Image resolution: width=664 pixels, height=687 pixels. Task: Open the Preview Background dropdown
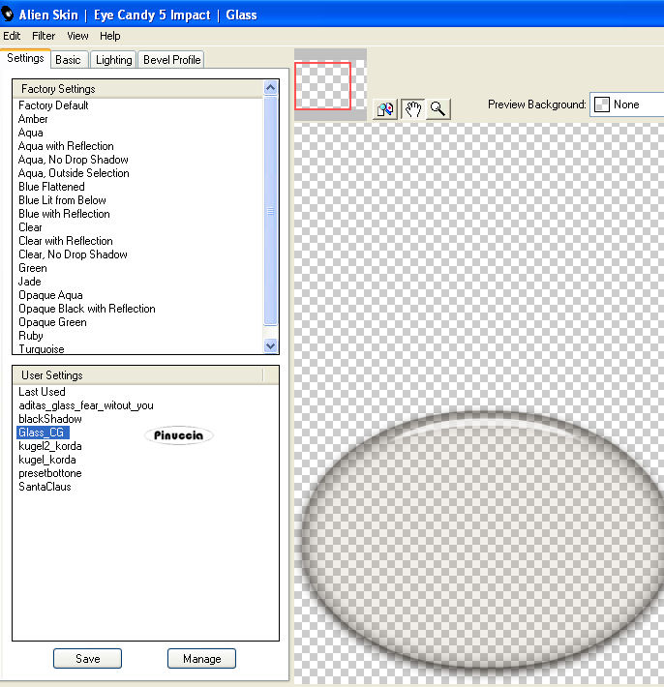[x=627, y=105]
